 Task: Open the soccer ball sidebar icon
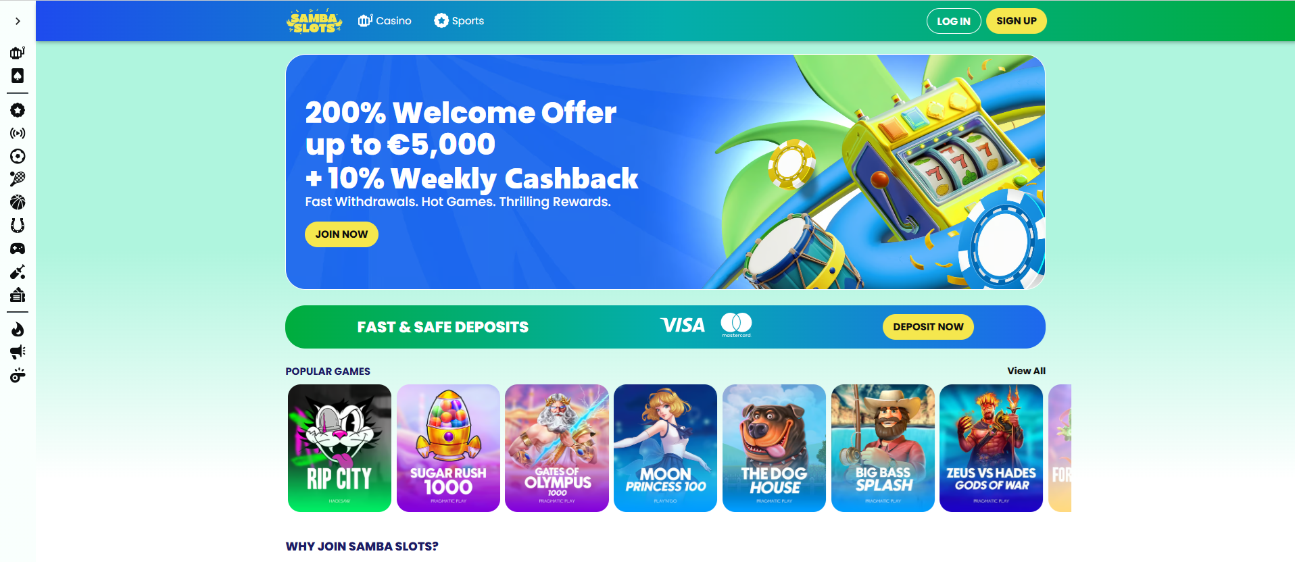[x=18, y=156]
